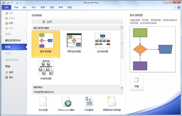Select 帮助 in the file menu
The image size is (182, 116).
(8, 66)
